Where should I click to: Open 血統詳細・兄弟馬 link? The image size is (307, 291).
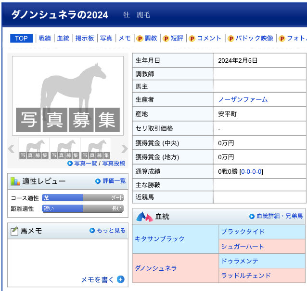click(280, 216)
